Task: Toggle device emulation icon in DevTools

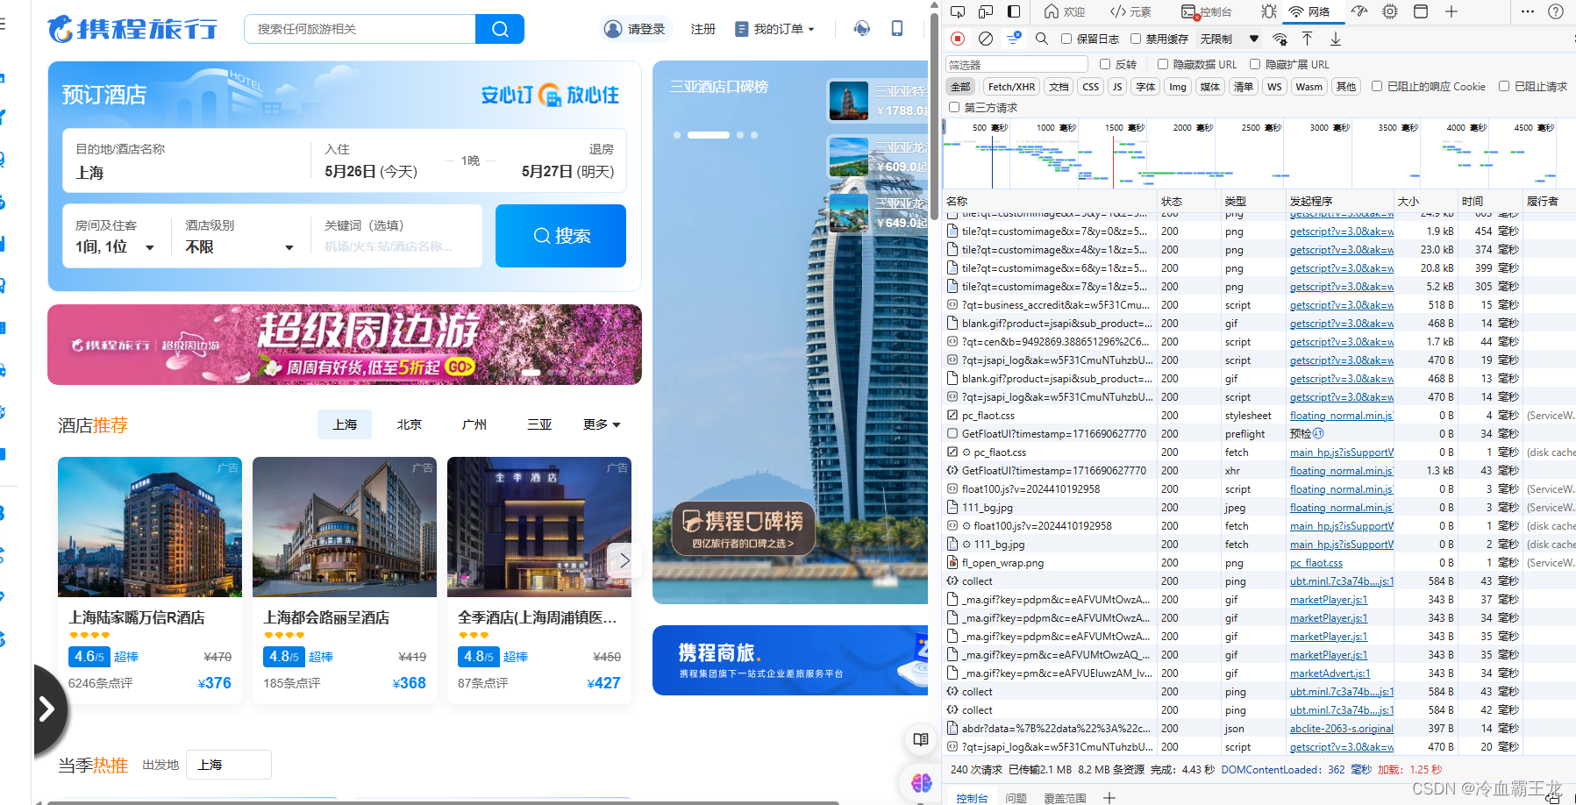Action: coord(986,11)
